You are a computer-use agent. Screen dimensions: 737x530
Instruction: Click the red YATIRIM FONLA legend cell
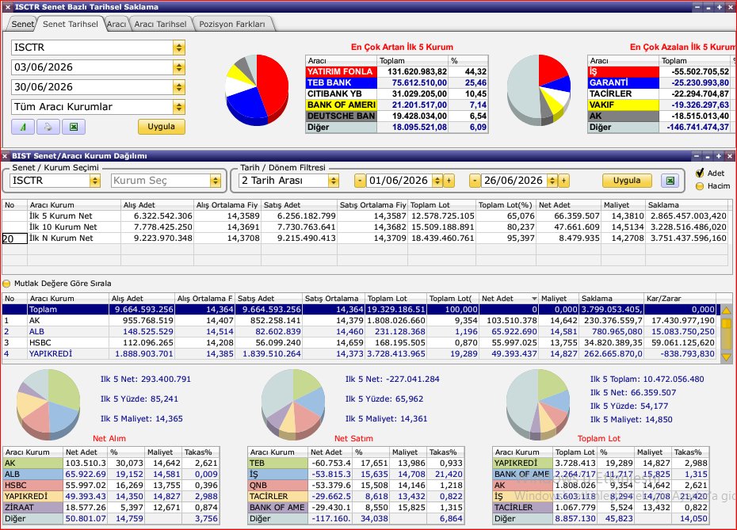(x=342, y=72)
